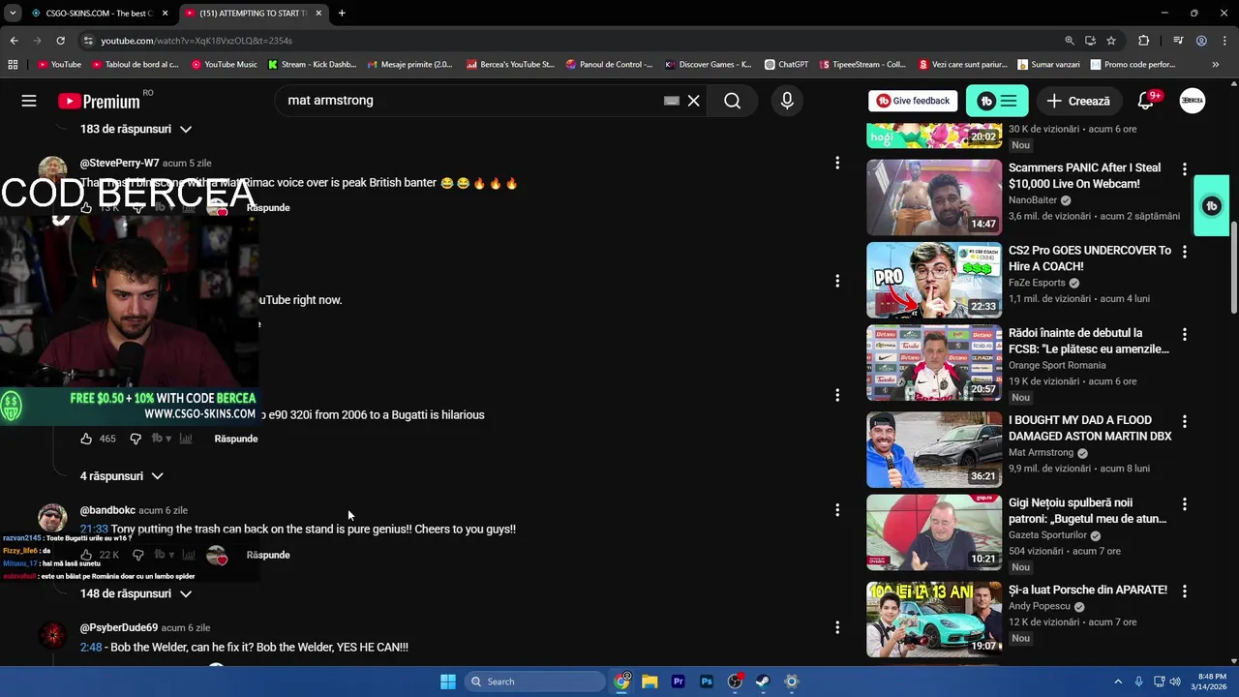Open Steam from the taskbar
This screenshot has height=697, width=1239.
click(763, 682)
